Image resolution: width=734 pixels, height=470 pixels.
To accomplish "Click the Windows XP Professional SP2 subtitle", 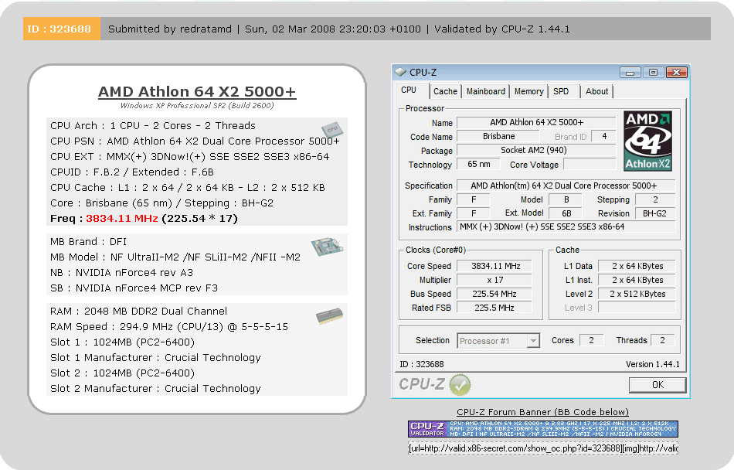I will 197,106.
